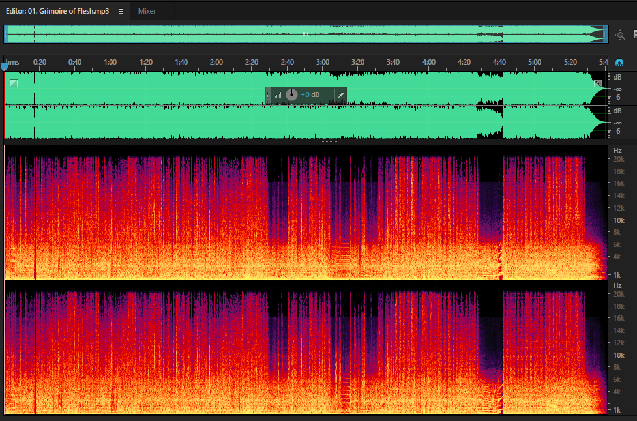Click the 10k label on the upper frequency scale

point(619,220)
